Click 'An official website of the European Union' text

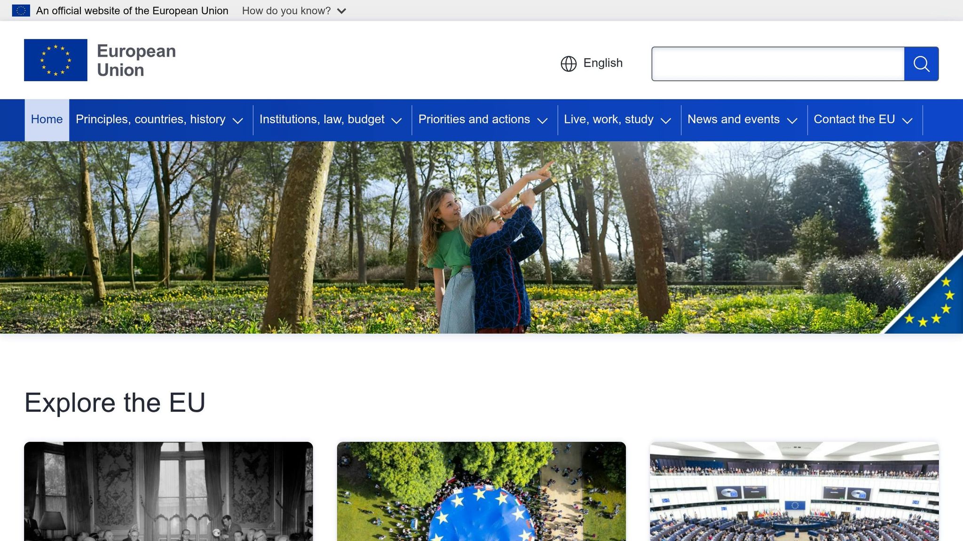click(132, 10)
